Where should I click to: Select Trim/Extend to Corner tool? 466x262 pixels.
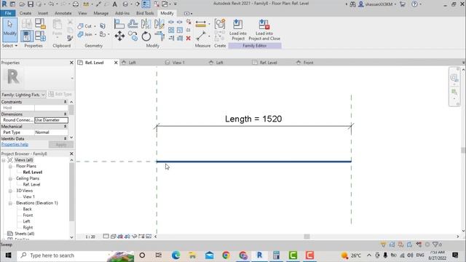pyautogui.click(x=159, y=36)
